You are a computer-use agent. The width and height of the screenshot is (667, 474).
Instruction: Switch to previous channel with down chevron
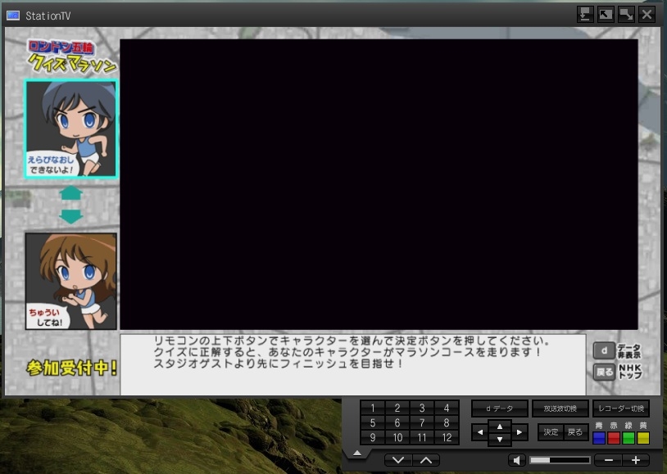pyautogui.click(x=397, y=460)
